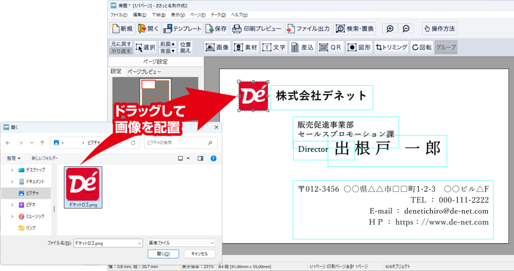Expand the ドキュメント tree node
The image size is (514, 271).
(13, 181)
